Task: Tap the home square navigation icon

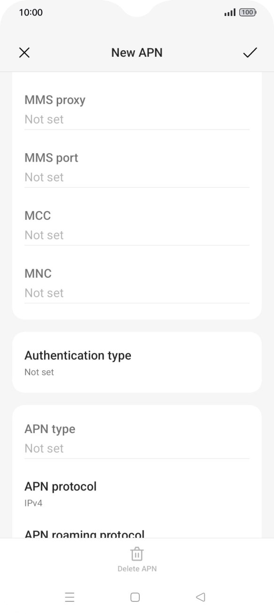Action: coord(135,597)
